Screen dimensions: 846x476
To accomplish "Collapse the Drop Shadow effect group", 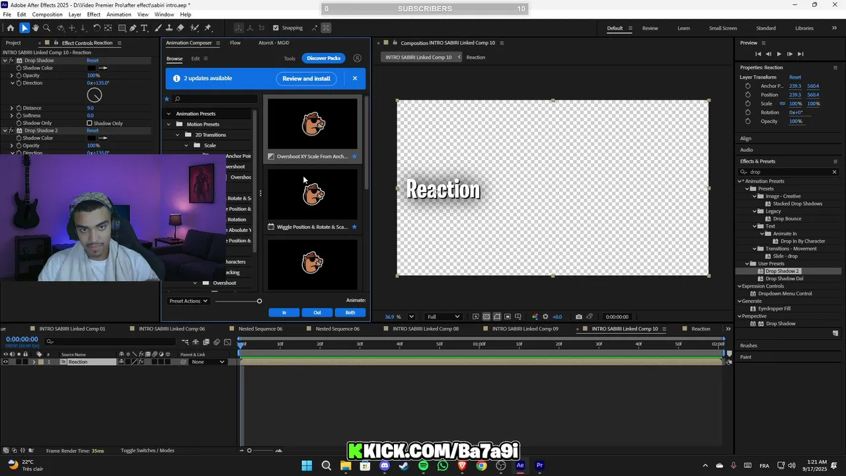I will pyautogui.click(x=5, y=60).
